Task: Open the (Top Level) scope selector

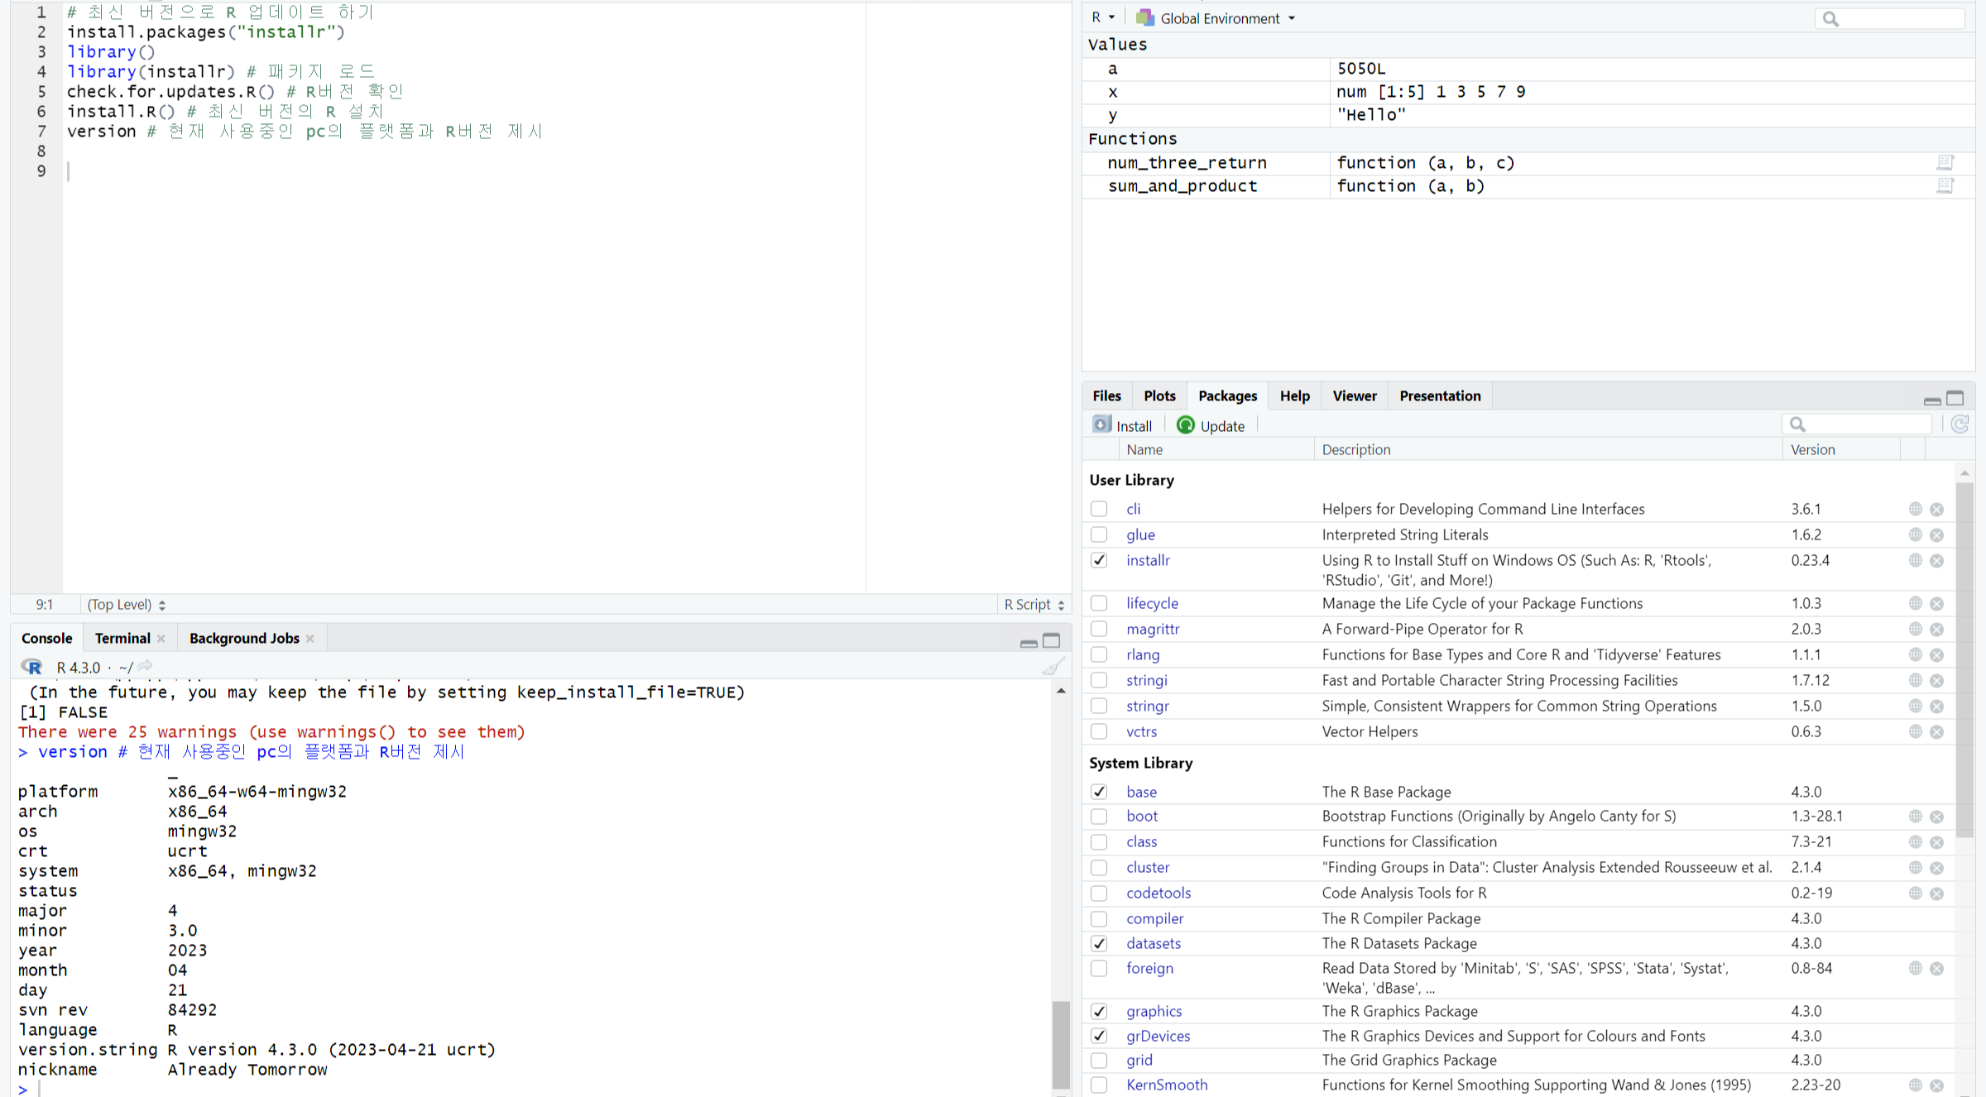Action: click(x=127, y=605)
